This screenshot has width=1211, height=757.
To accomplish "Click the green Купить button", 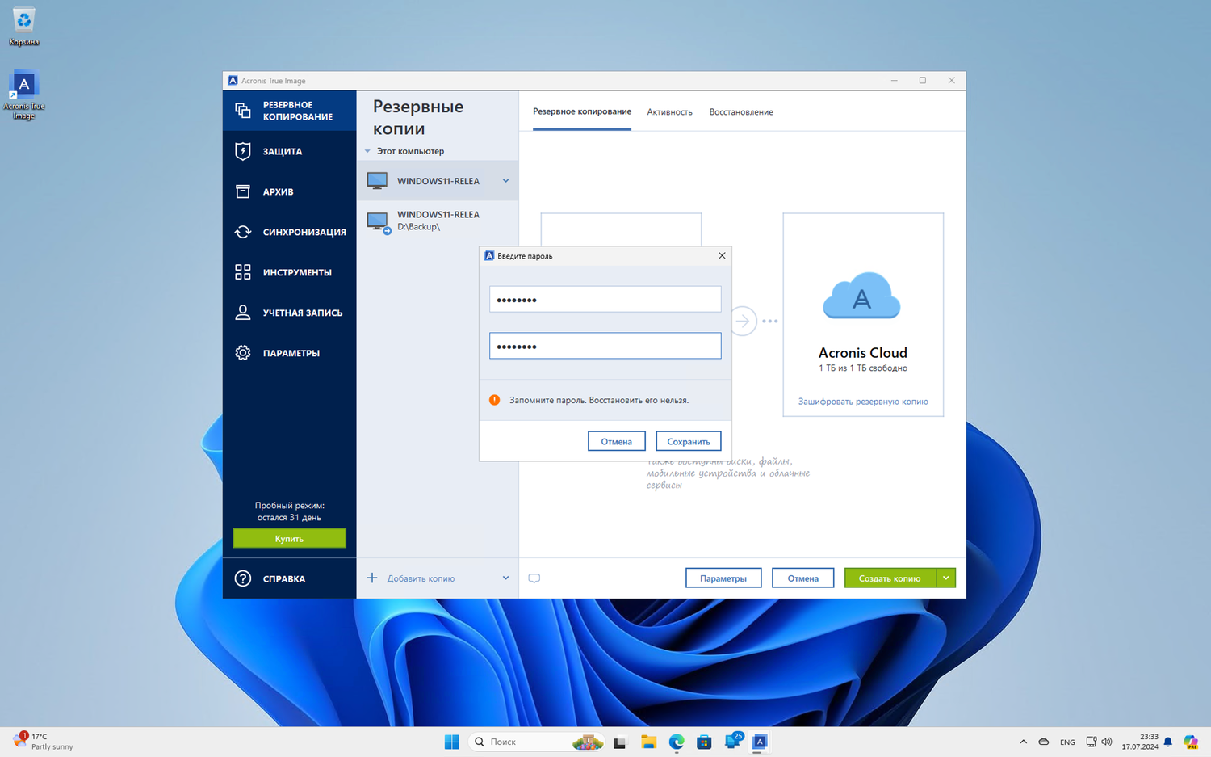I will coord(289,538).
